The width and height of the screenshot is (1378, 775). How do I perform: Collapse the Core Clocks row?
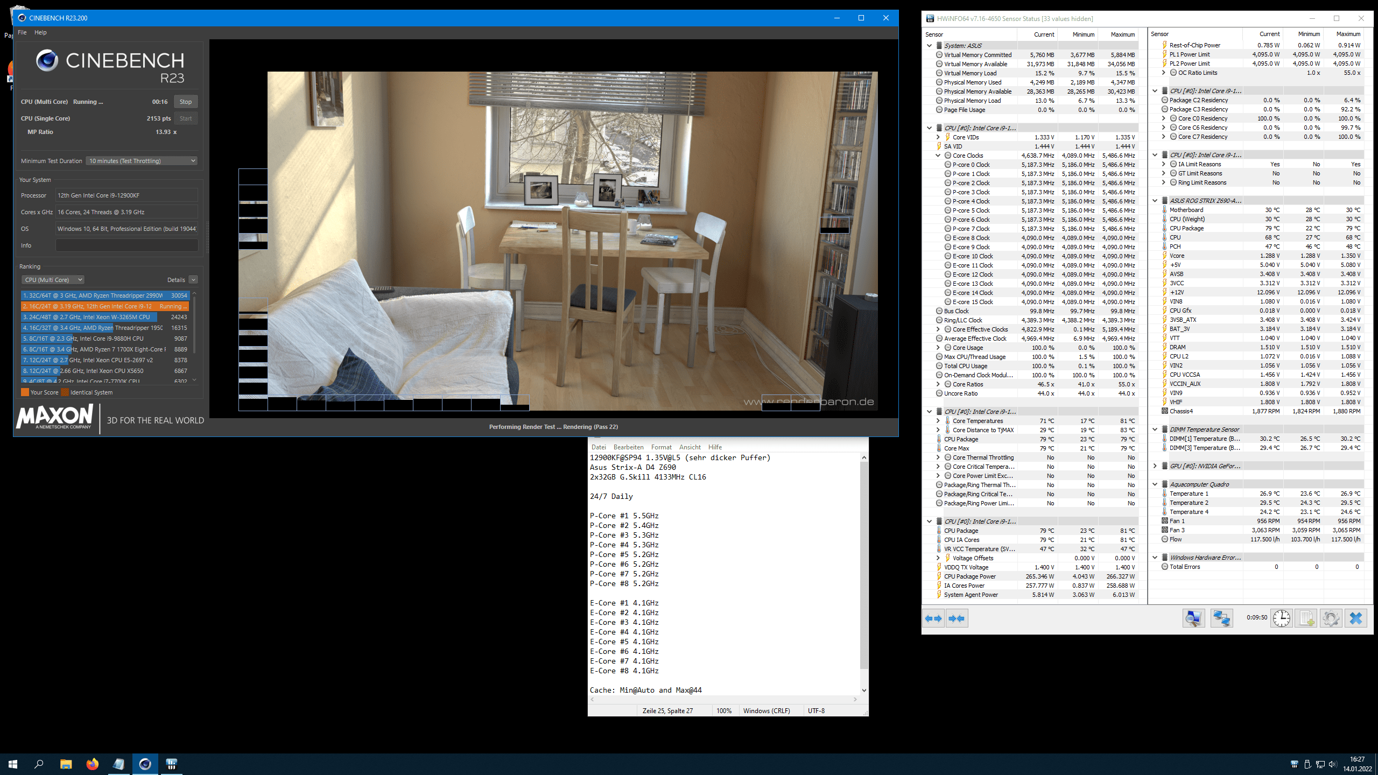click(938, 156)
